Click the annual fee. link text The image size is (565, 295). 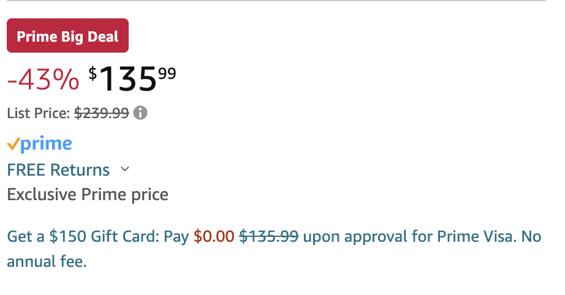[47, 261]
